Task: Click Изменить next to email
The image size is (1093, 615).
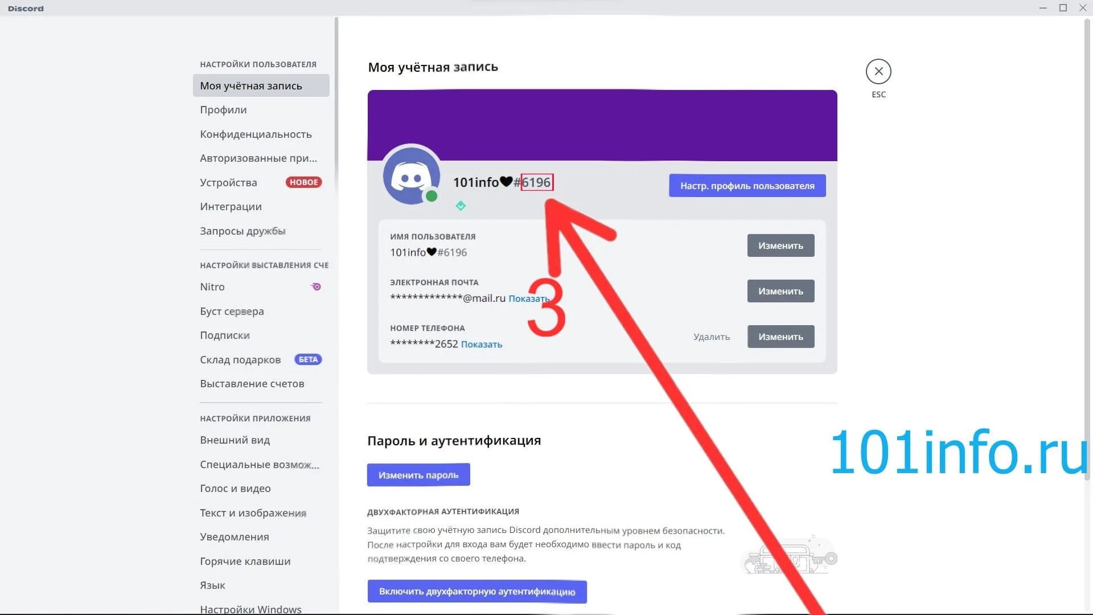Action: pos(780,291)
